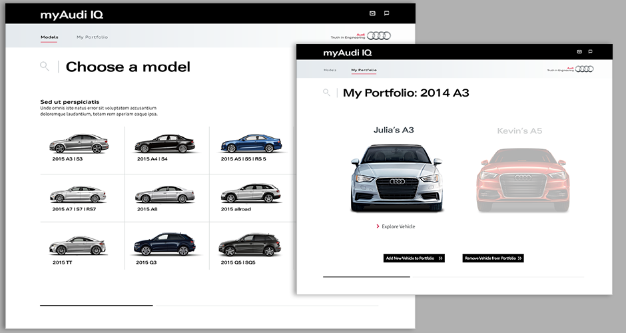Select the faded Kevin's A5 red car

[522, 178]
